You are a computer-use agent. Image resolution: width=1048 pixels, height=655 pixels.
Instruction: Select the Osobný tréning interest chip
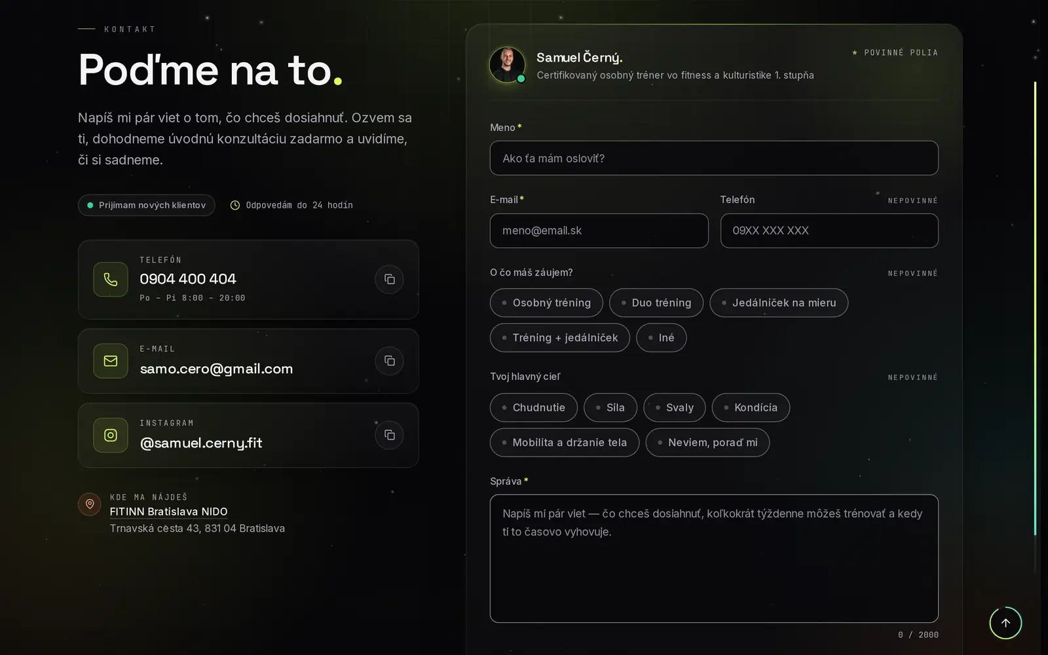tap(546, 303)
